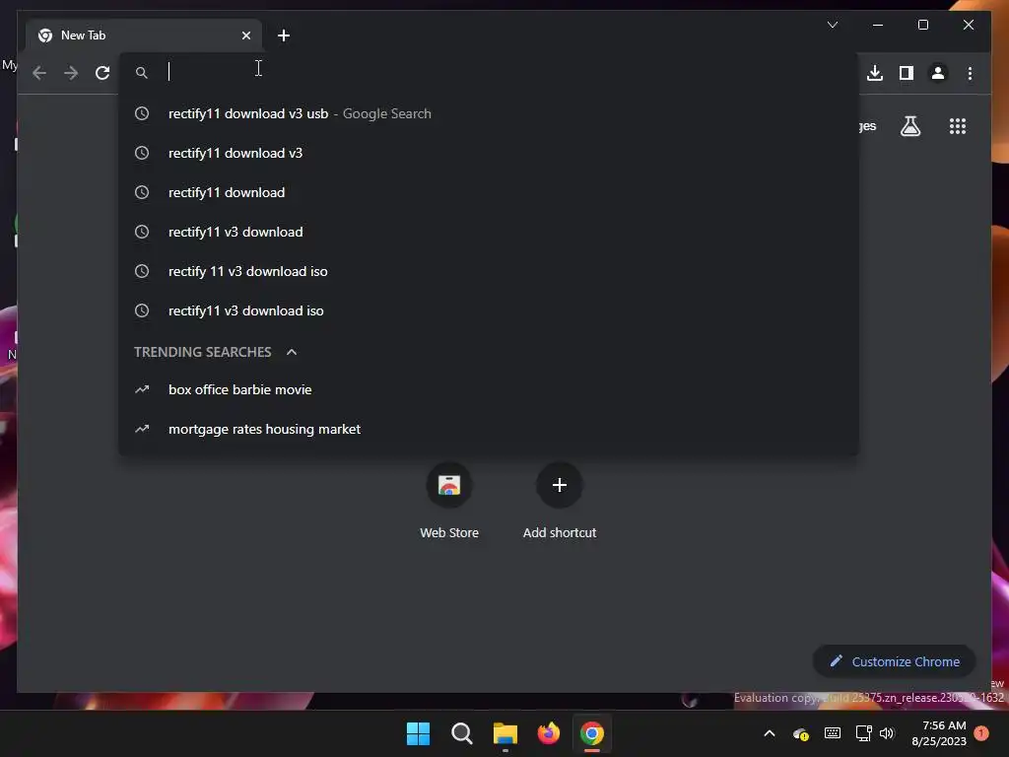The height and width of the screenshot is (757, 1009).
Task: Click trending arrow icon beside barbie movie
Action: point(142,389)
